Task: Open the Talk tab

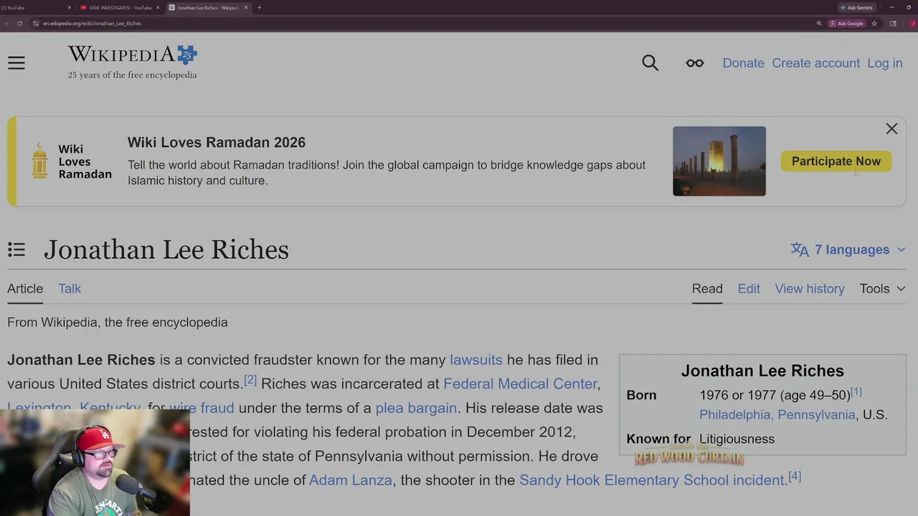Action: click(70, 289)
